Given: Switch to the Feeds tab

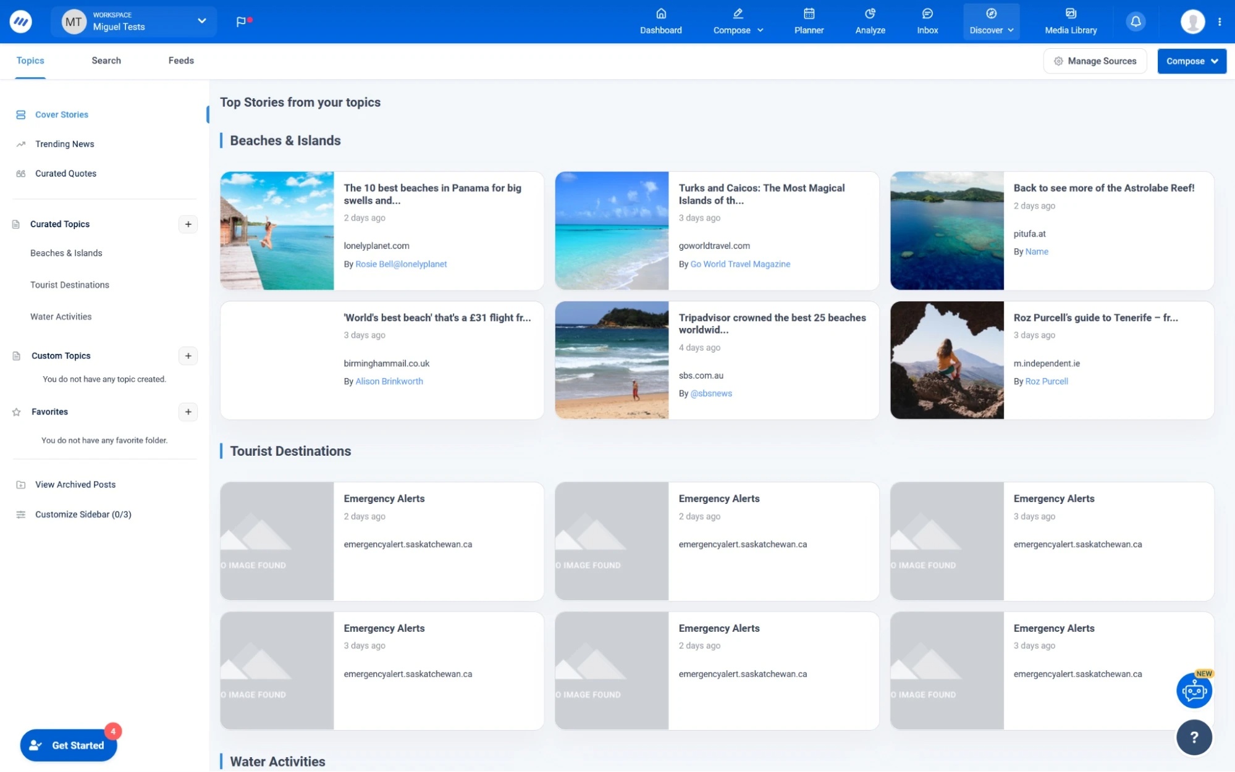Looking at the screenshot, I should point(180,61).
